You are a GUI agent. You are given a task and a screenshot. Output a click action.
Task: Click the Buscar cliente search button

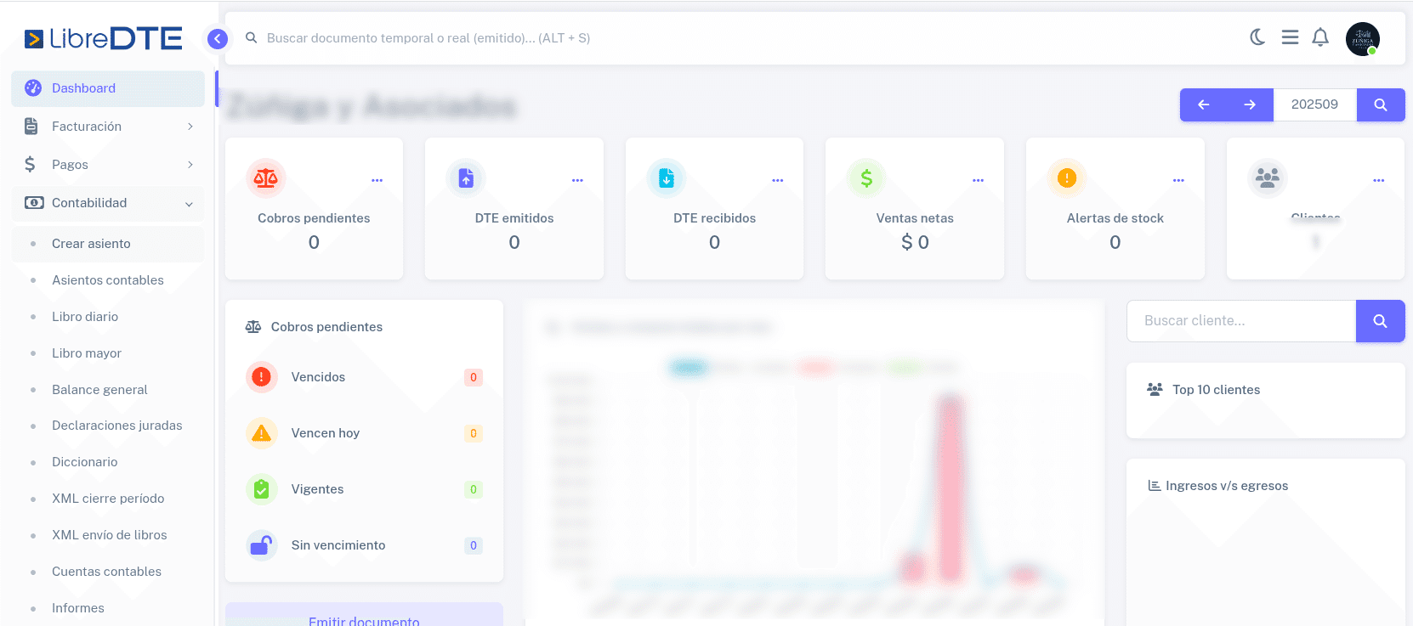point(1380,321)
